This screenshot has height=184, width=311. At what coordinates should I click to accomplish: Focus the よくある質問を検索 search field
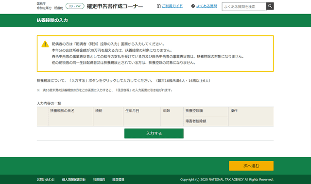tap(244, 6)
